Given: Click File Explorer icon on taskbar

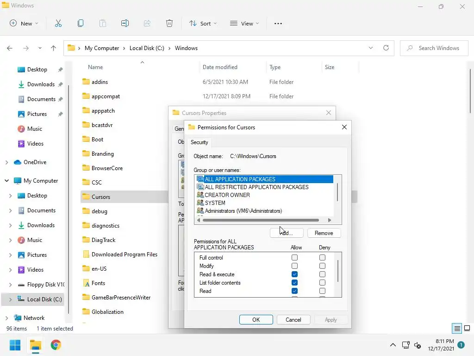Looking at the screenshot, I should point(35,345).
